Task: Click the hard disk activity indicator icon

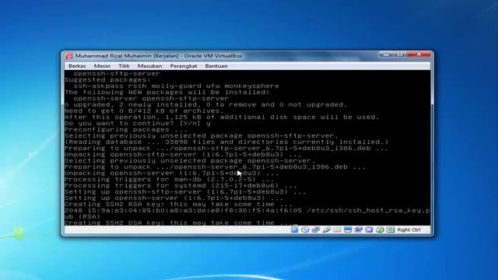Action: (294, 229)
